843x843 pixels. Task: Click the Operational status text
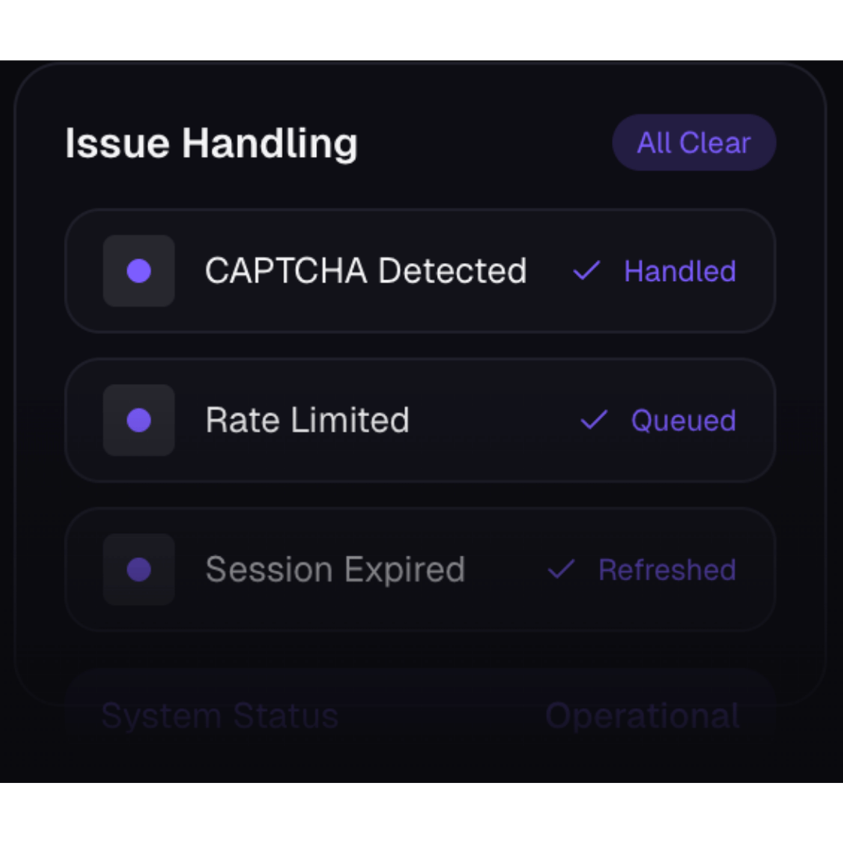(x=642, y=716)
